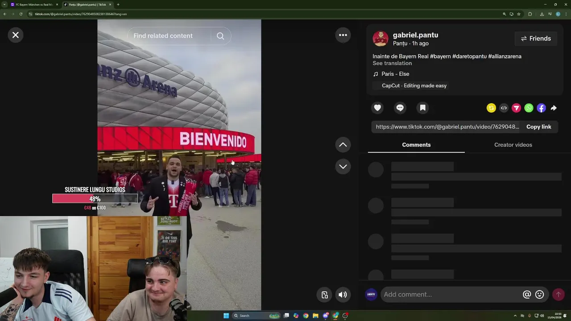Reload the page with refresh icon
Image resolution: width=571 pixels, height=321 pixels.
[x=21, y=14]
